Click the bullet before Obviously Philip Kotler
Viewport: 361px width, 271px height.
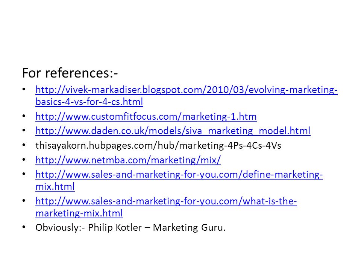coord(24,227)
